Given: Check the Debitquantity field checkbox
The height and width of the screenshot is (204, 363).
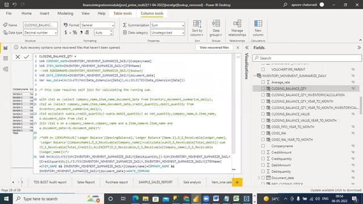Looking at the screenshot, I should (x=263, y=171).
